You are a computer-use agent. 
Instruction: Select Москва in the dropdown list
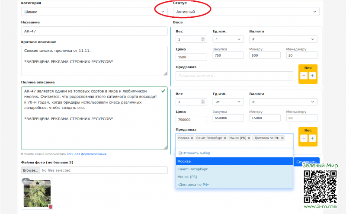tap(234, 161)
